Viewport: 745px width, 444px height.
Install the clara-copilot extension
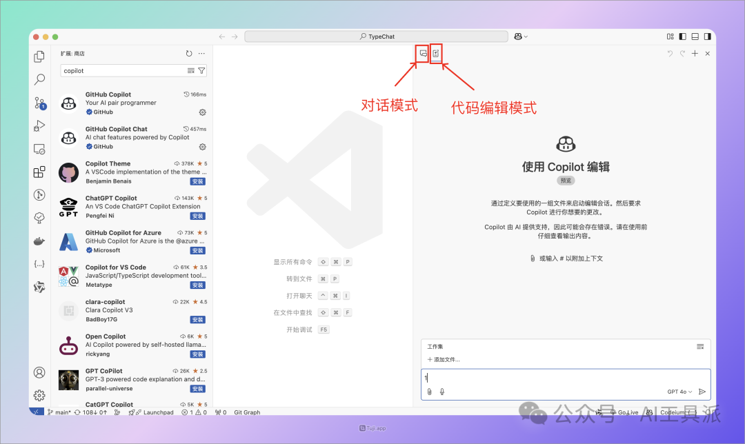coord(198,320)
